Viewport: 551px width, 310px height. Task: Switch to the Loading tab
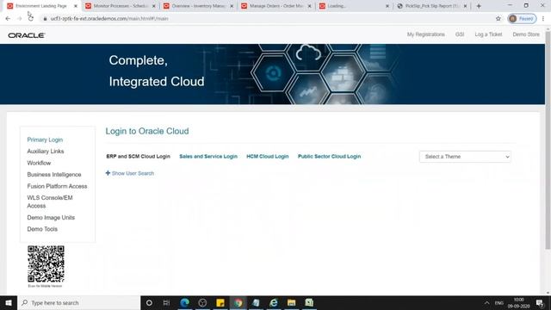coord(355,6)
